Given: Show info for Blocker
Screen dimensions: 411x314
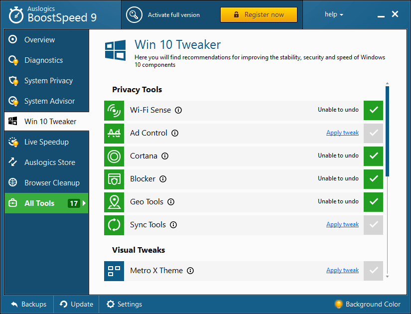Looking at the screenshot, I should click(163, 179).
